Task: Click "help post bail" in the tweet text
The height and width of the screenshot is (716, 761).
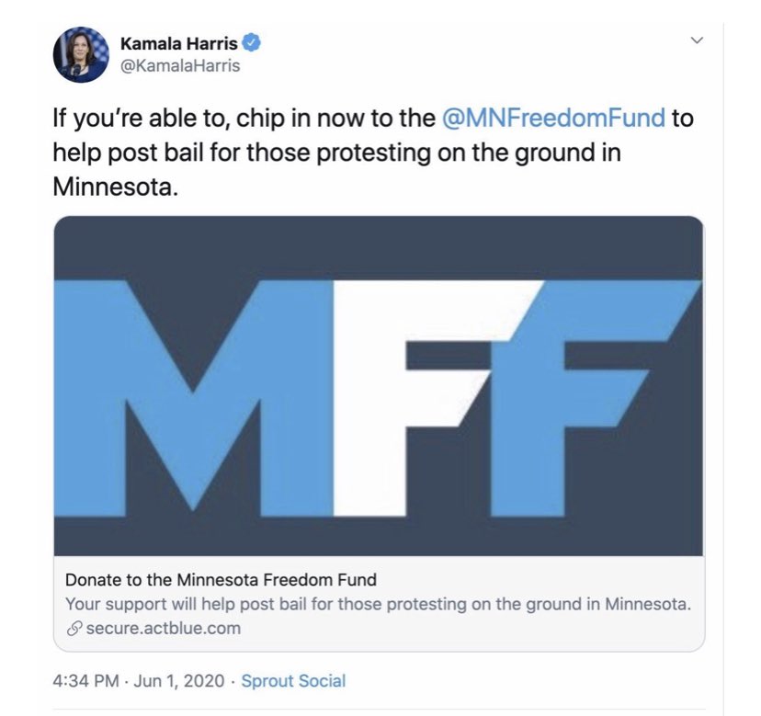Action: click(123, 152)
